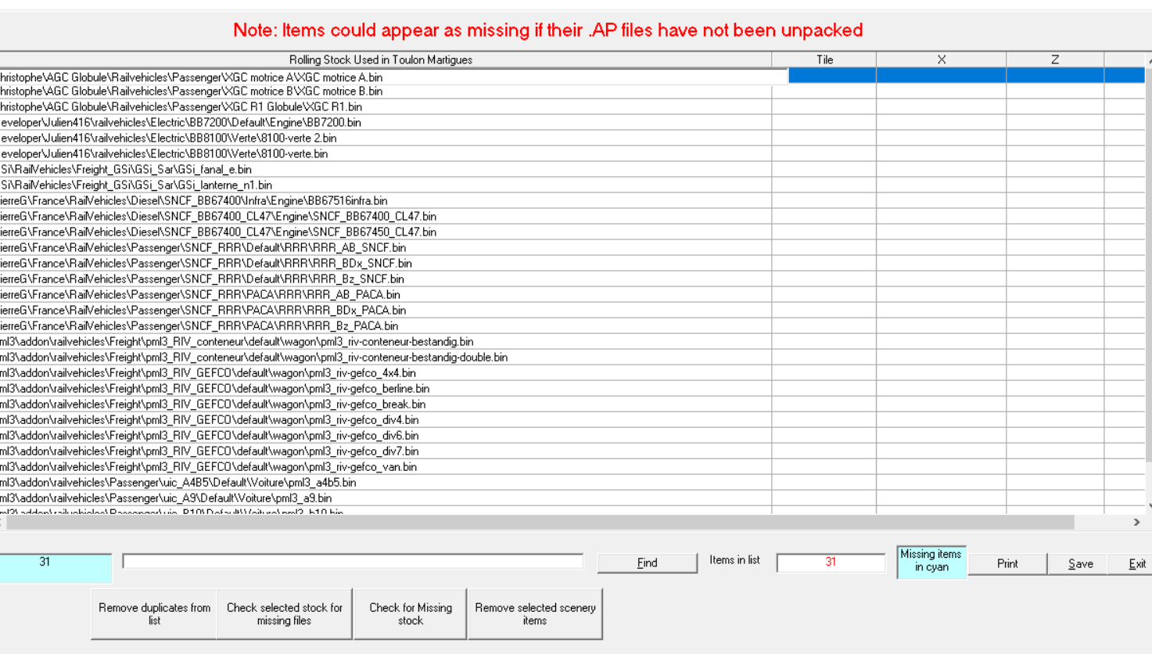Click the Save button
The image size is (1152, 654).
[1080, 563]
